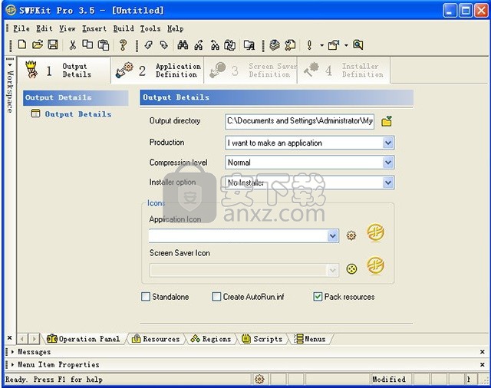
Task: Copy using the Copy toolbar icon
Action: [87, 44]
